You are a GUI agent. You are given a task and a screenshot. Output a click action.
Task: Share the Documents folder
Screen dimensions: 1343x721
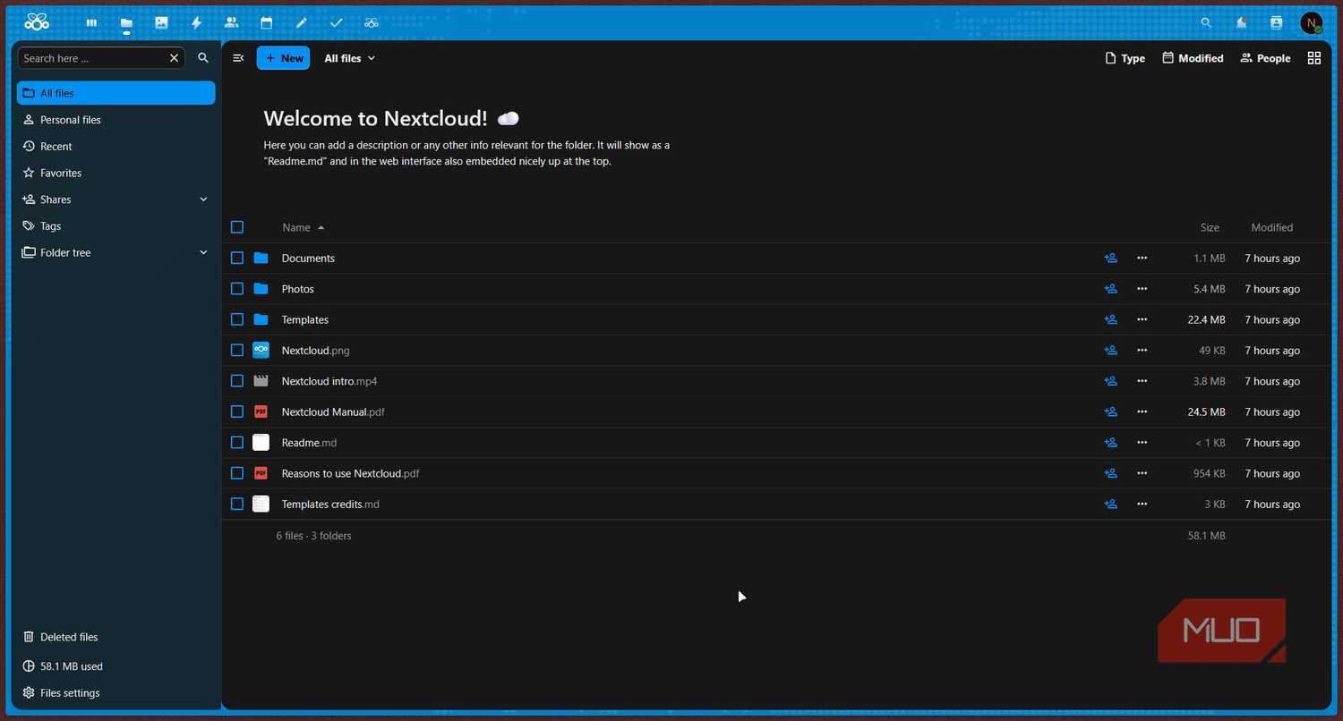(1111, 259)
